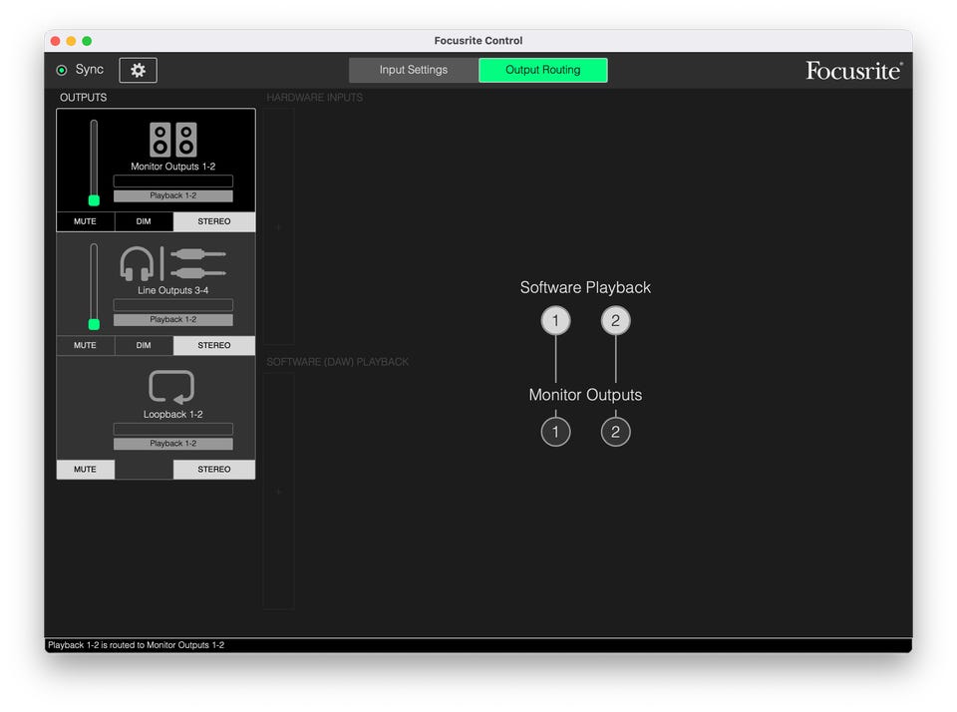Click the Loopback 1-2 level meter

(173, 429)
